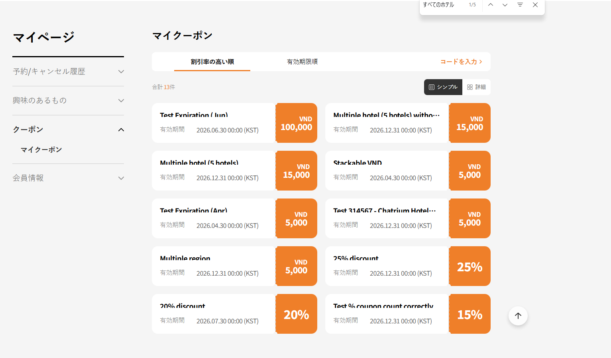This screenshot has height=358, width=611.
Task: Select 割引率の高い順 sort tab
Action: click(x=212, y=62)
